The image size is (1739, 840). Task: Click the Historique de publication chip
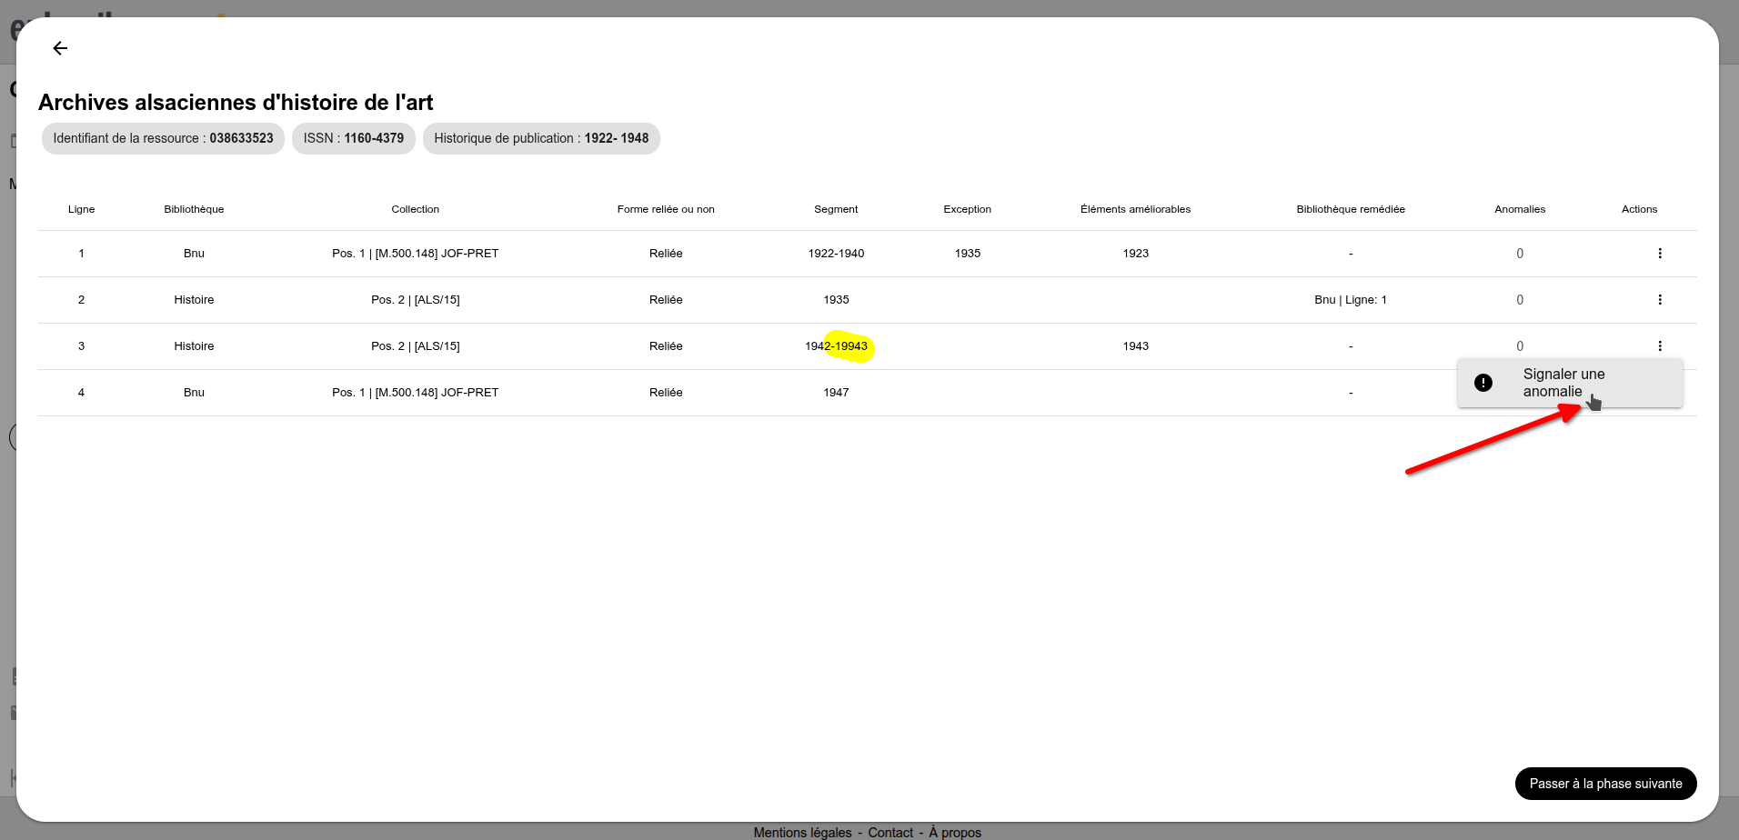pyautogui.click(x=541, y=138)
